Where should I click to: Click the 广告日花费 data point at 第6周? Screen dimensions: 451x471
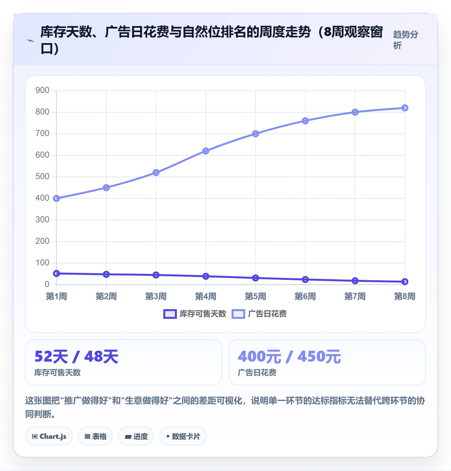point(305,121)
